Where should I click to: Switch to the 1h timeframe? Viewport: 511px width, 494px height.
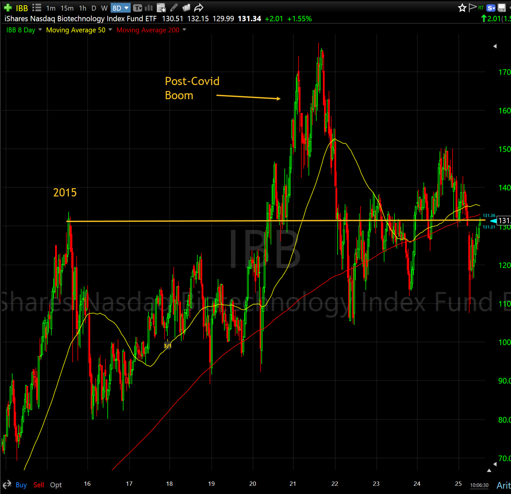point(83,8)
